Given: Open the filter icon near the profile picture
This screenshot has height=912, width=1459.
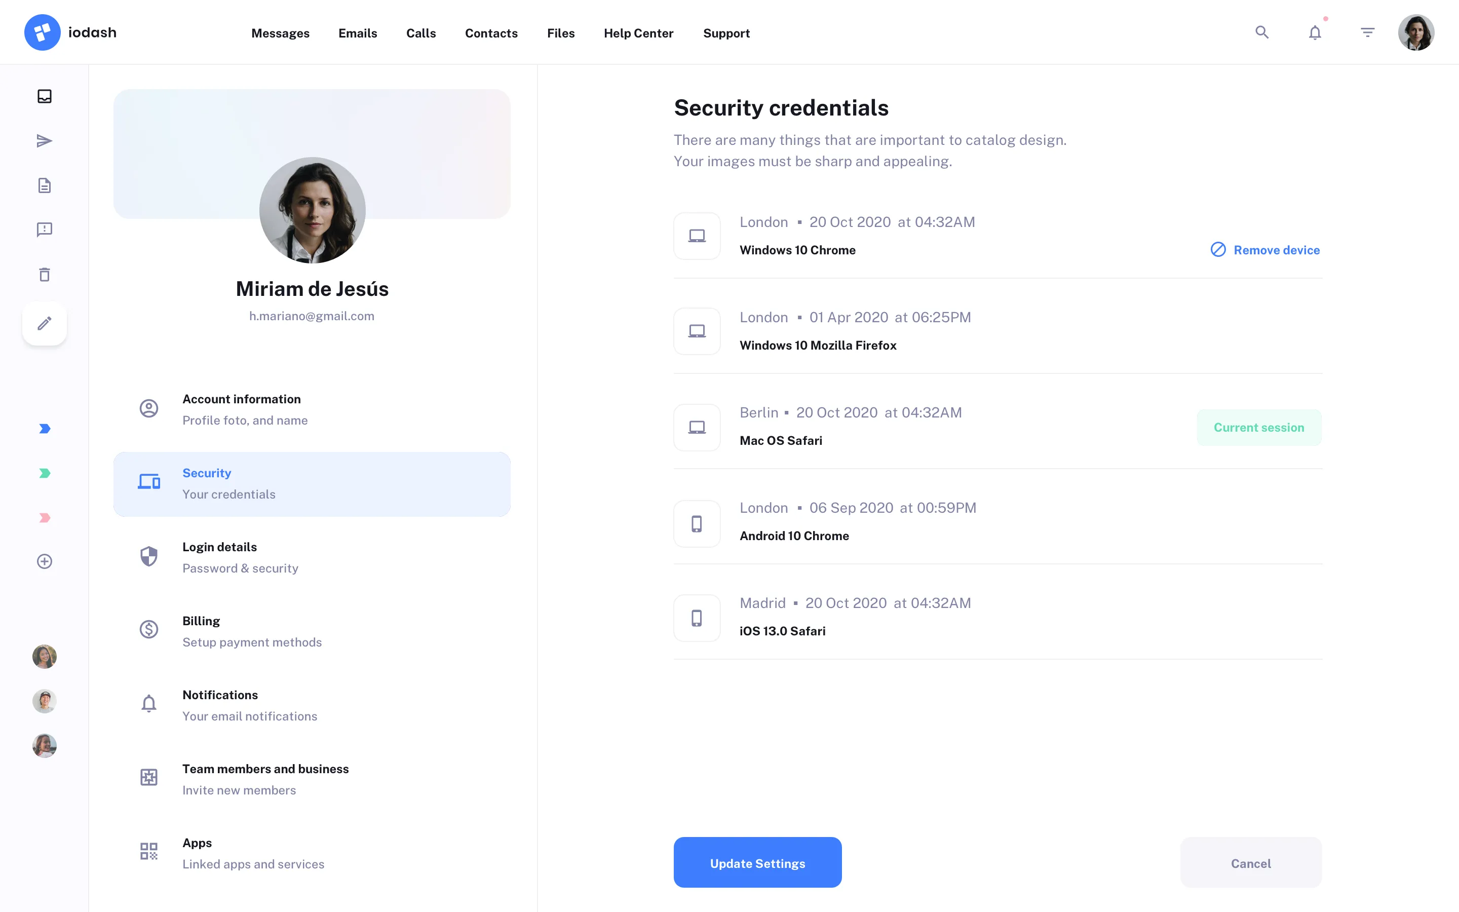Looking at the screenshot, I should (1367, 32).
